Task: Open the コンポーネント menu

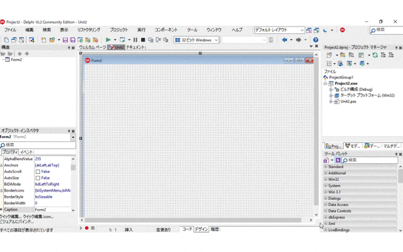Action: click(x=166, y=30)
